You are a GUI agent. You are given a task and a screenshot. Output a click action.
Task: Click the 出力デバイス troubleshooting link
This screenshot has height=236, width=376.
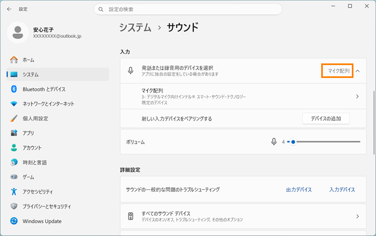coord(299,190)
